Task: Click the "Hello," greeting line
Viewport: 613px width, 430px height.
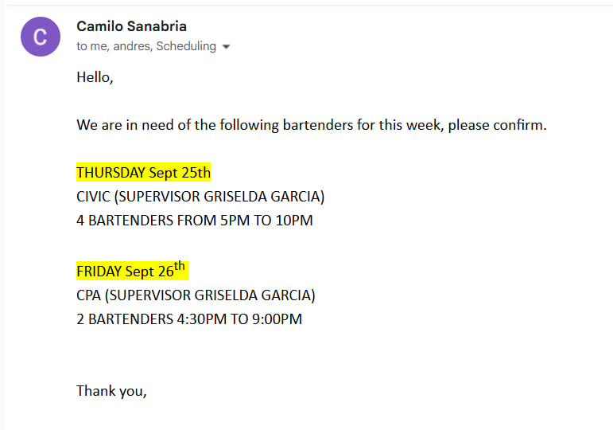Action: [95, 77]
